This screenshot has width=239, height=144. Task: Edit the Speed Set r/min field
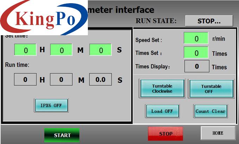tap(196, 38)
